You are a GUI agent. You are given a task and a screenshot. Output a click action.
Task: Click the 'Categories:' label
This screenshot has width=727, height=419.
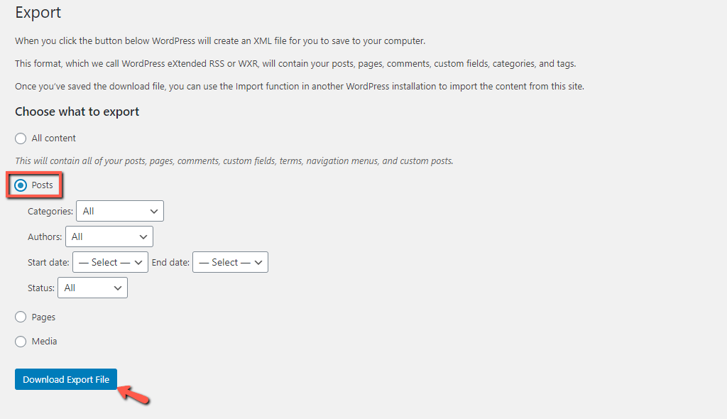50,212
